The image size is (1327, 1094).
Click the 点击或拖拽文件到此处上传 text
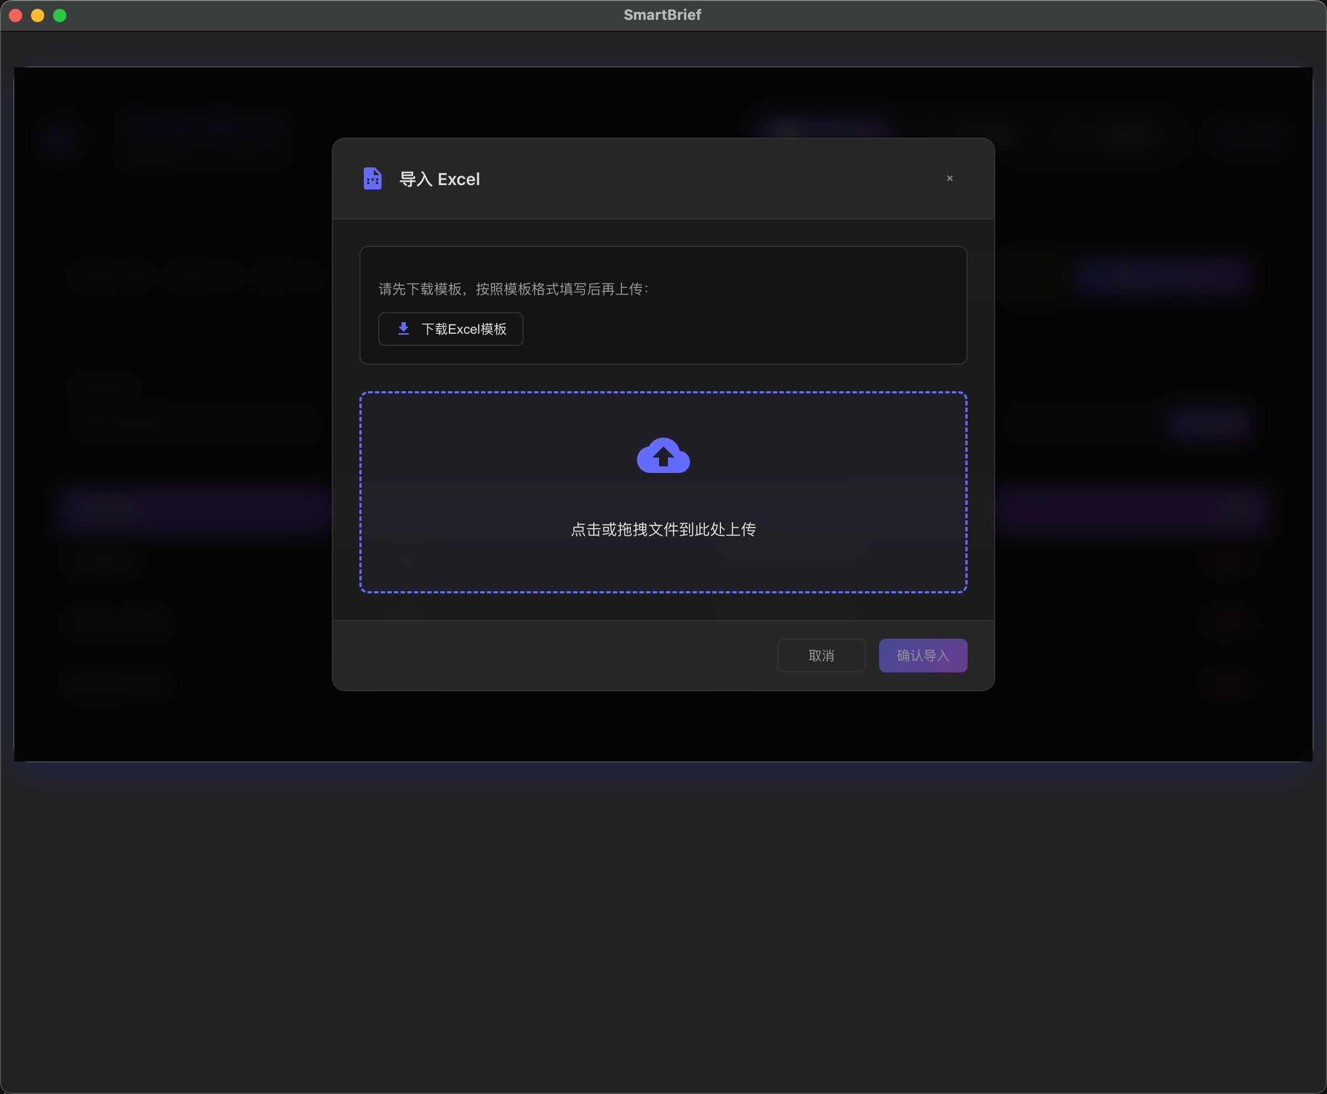click(663, 529)
